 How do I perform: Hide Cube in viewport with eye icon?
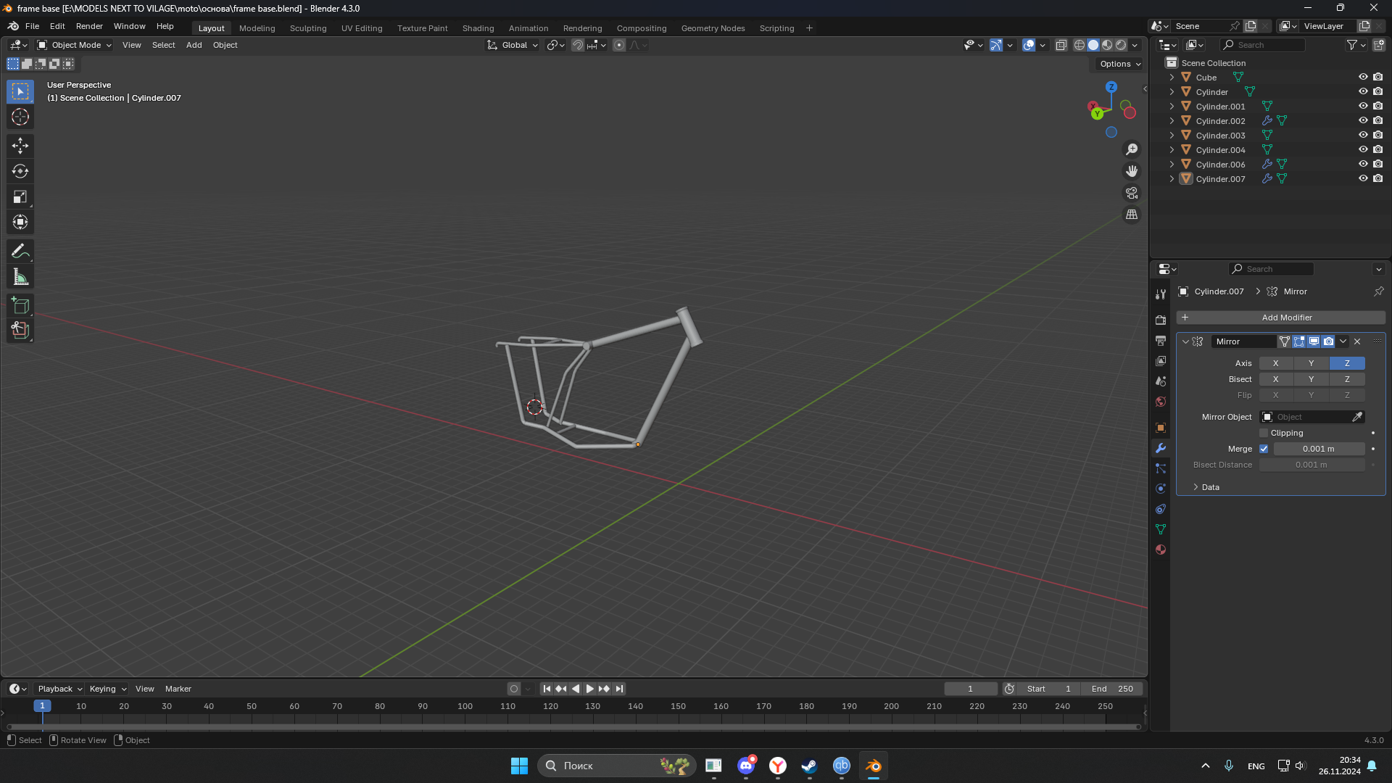(x=1363, y=77)
